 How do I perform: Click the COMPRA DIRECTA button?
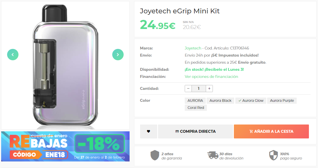tap(196, 132)
